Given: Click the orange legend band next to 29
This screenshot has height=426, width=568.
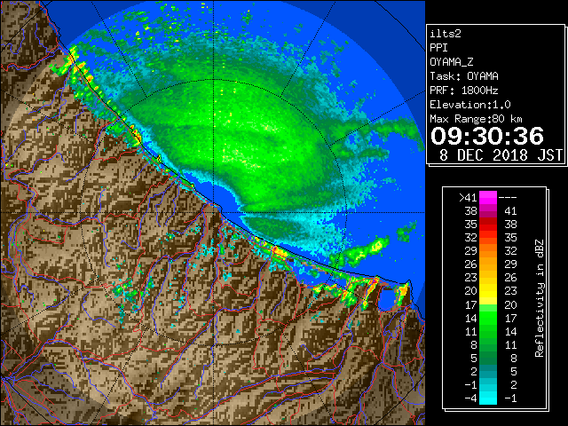Looking at the screenshot, I should click(488, 251).
